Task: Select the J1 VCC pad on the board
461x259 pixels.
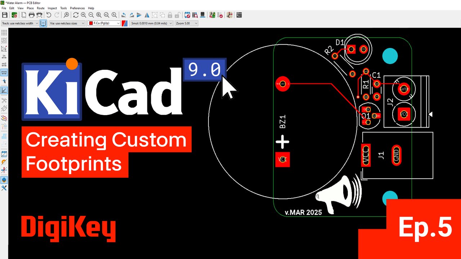Action: coord(366,155)
